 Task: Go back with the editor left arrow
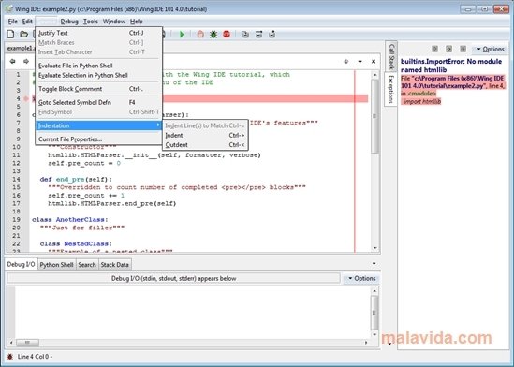tap(12, 61)
